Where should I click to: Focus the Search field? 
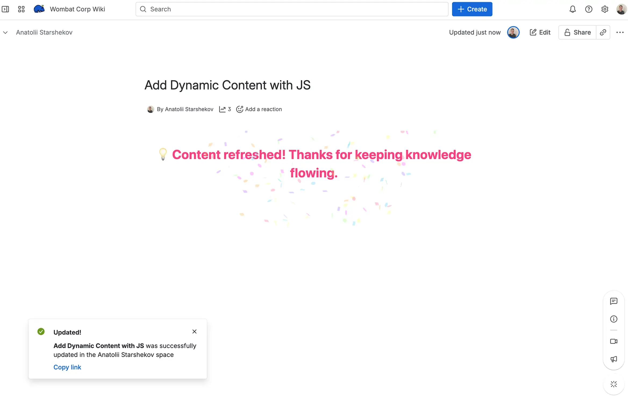tap(292, 9)
